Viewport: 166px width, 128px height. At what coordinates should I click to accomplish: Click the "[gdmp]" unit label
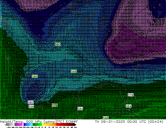tap(50, 122)
